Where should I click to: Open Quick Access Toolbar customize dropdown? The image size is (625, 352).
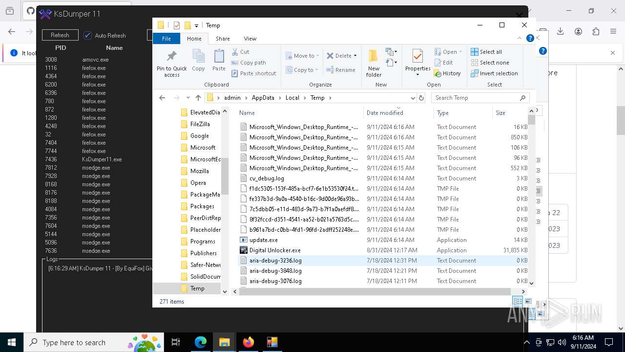(196, 25)
